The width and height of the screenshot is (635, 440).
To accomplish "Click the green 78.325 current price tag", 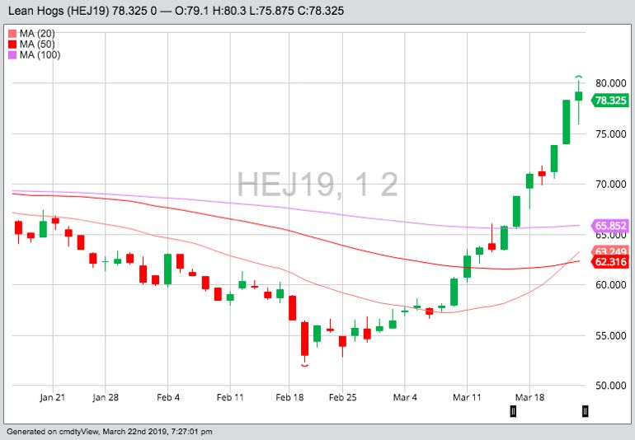I will point(611,100).
